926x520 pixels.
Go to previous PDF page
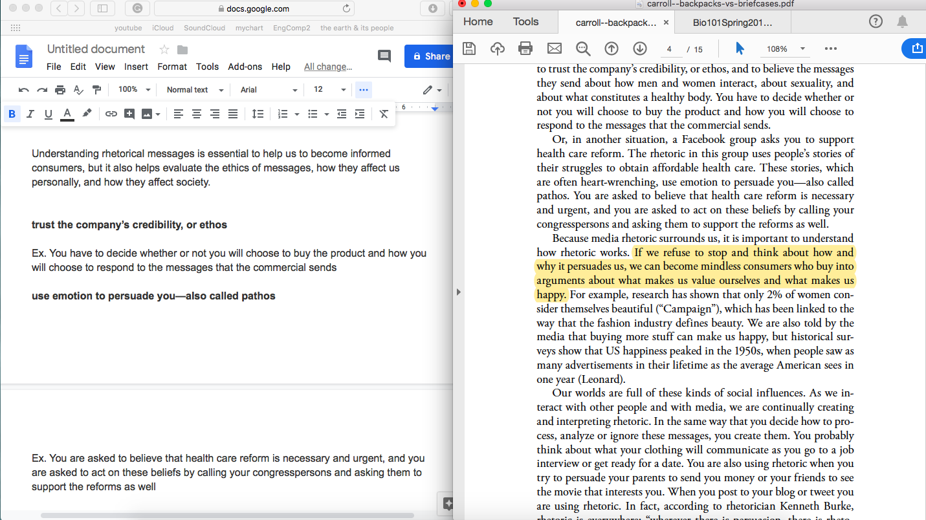(x=611, y=49)
